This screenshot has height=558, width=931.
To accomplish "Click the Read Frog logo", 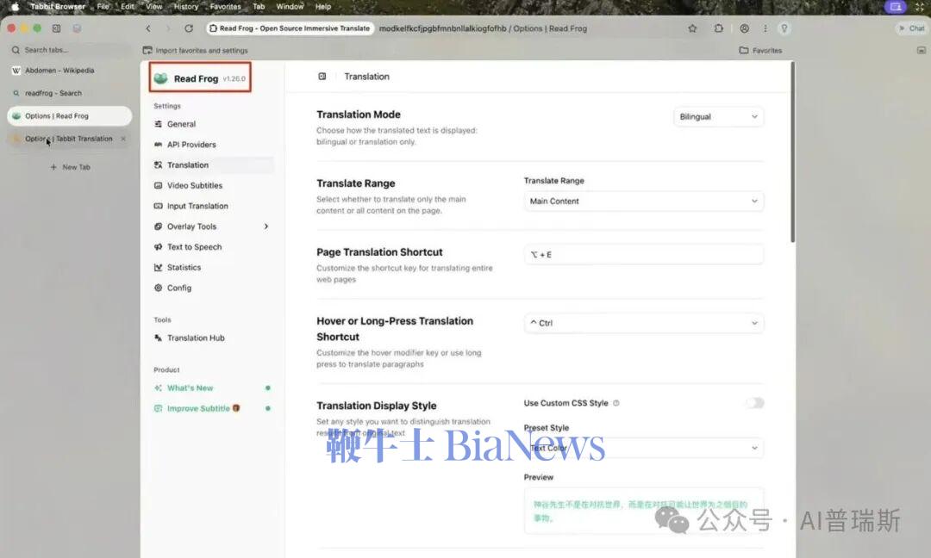I will tap(160, 78).
